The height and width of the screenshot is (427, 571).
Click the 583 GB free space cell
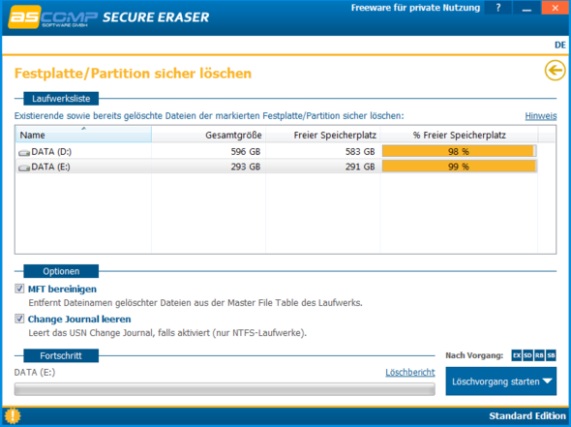360,152
